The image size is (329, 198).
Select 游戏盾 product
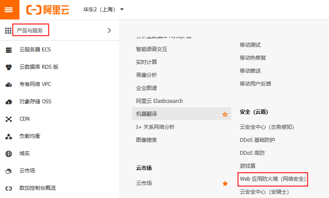coord(248,166)
